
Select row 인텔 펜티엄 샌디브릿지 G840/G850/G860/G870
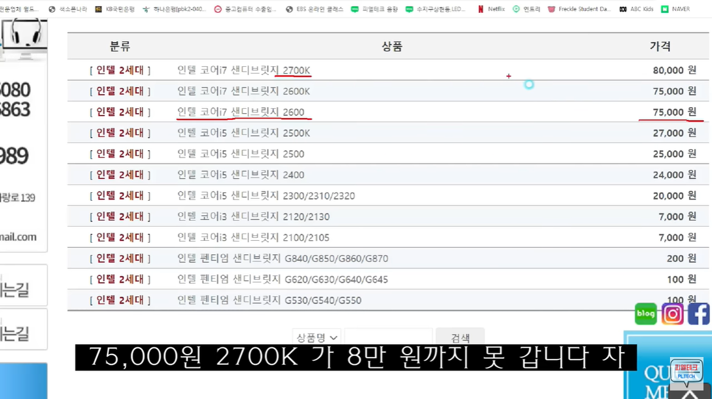388,258
